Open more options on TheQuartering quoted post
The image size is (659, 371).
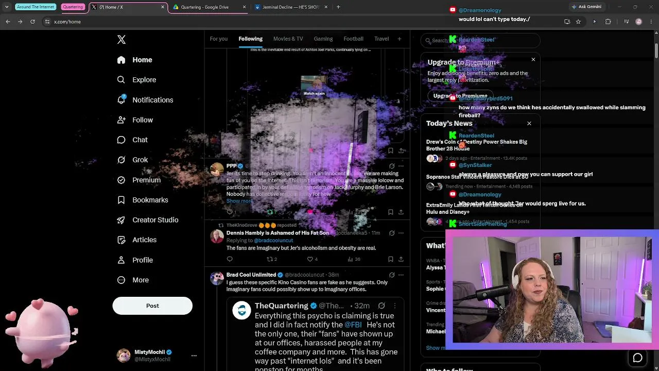tap(395, 306)
